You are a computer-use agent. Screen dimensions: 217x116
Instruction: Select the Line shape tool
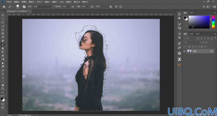tap(3, 81)
